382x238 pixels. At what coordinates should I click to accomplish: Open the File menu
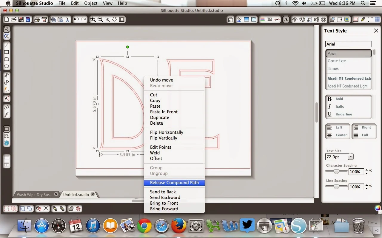(62, 3)
